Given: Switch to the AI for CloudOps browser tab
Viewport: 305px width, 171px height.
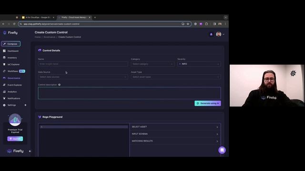Looking at the screenshot, I should pos(38,18).
